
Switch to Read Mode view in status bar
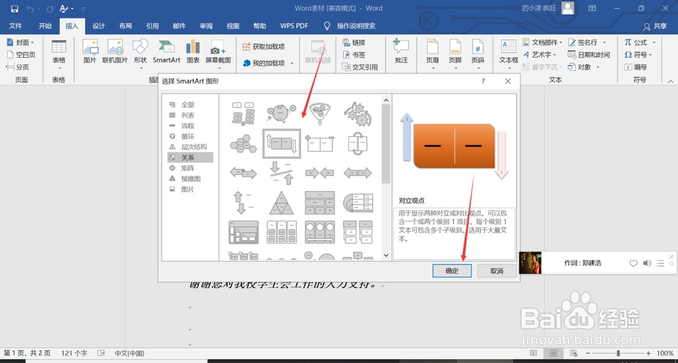534,353
